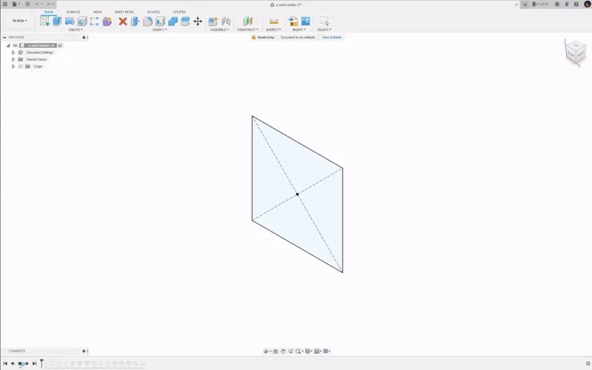Select the Create Sketch tool
Viewport: 592px width, 370px height.
(x=45, y=21)
